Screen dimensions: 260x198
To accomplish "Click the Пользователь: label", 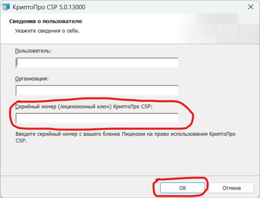I will coord(33,51).
